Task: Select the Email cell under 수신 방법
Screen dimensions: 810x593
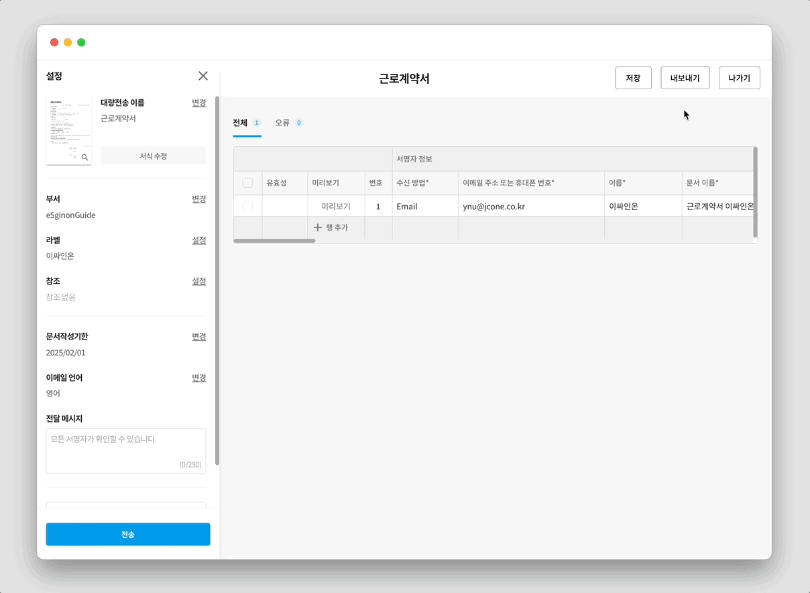Action: (425, 206)
